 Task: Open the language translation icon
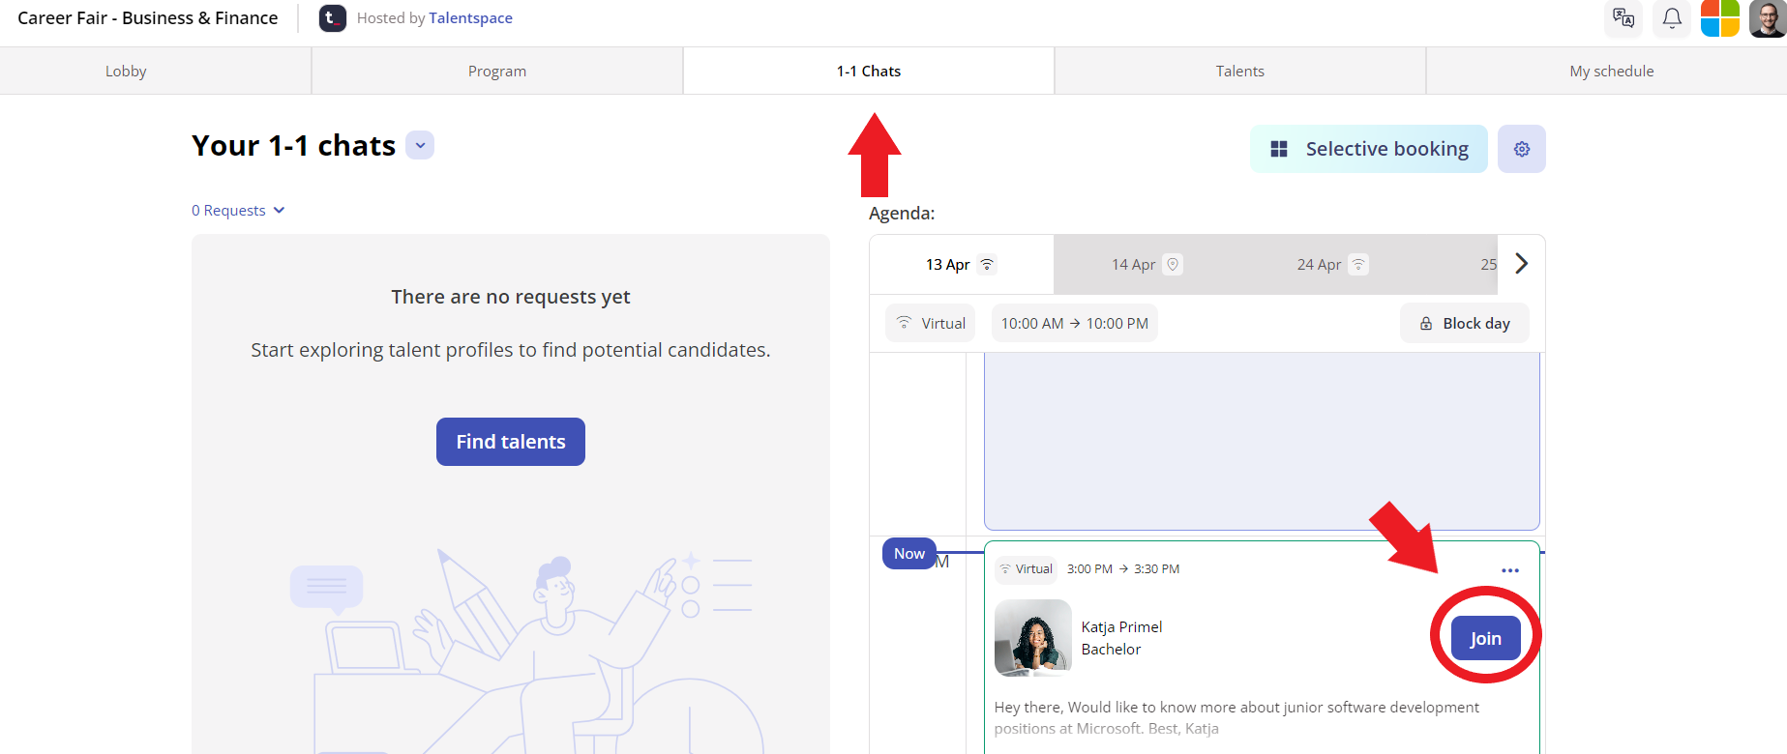tap(1623, 18)
